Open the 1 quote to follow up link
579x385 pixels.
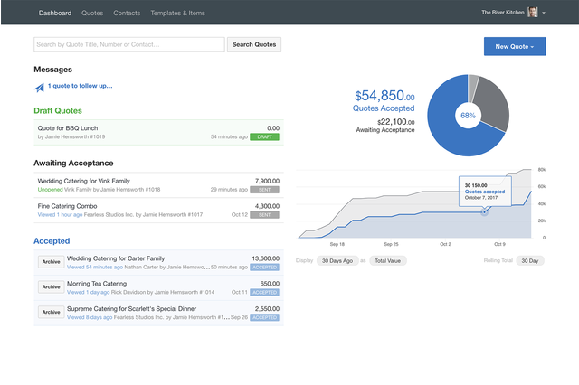(80, 86)
